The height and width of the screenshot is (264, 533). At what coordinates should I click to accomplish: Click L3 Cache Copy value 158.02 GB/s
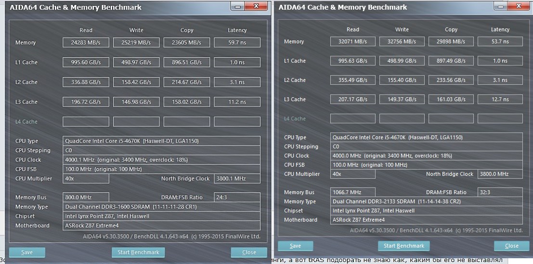[187, 102]
